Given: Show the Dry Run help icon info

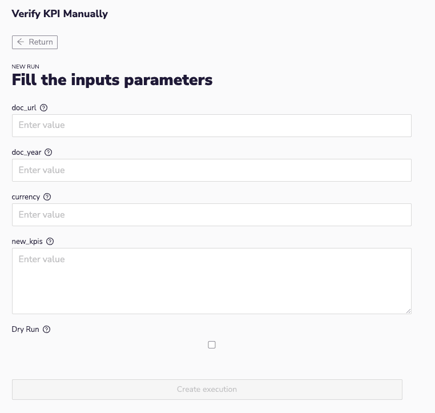Looking at the screenshot, I should point(47,330).
